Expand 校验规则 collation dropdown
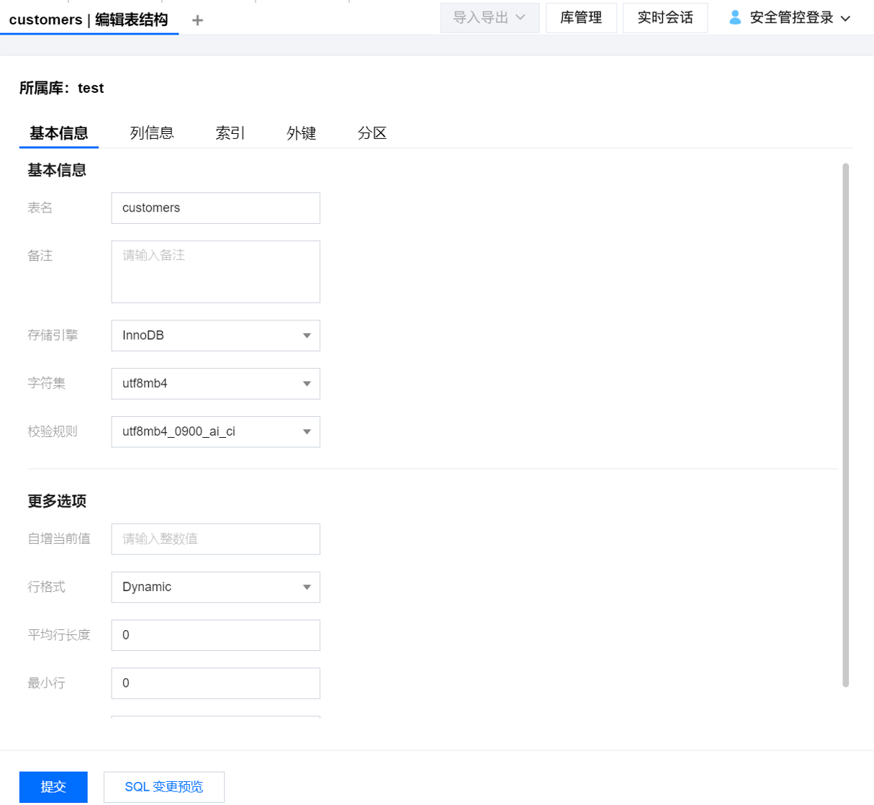This screenshot has height=805, width=874. [x=215, y=432]
